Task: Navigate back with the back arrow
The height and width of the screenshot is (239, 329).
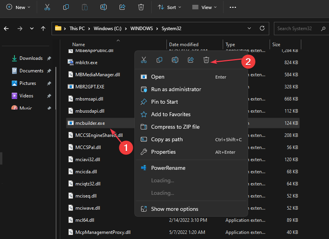Action: tap(7, 28)
